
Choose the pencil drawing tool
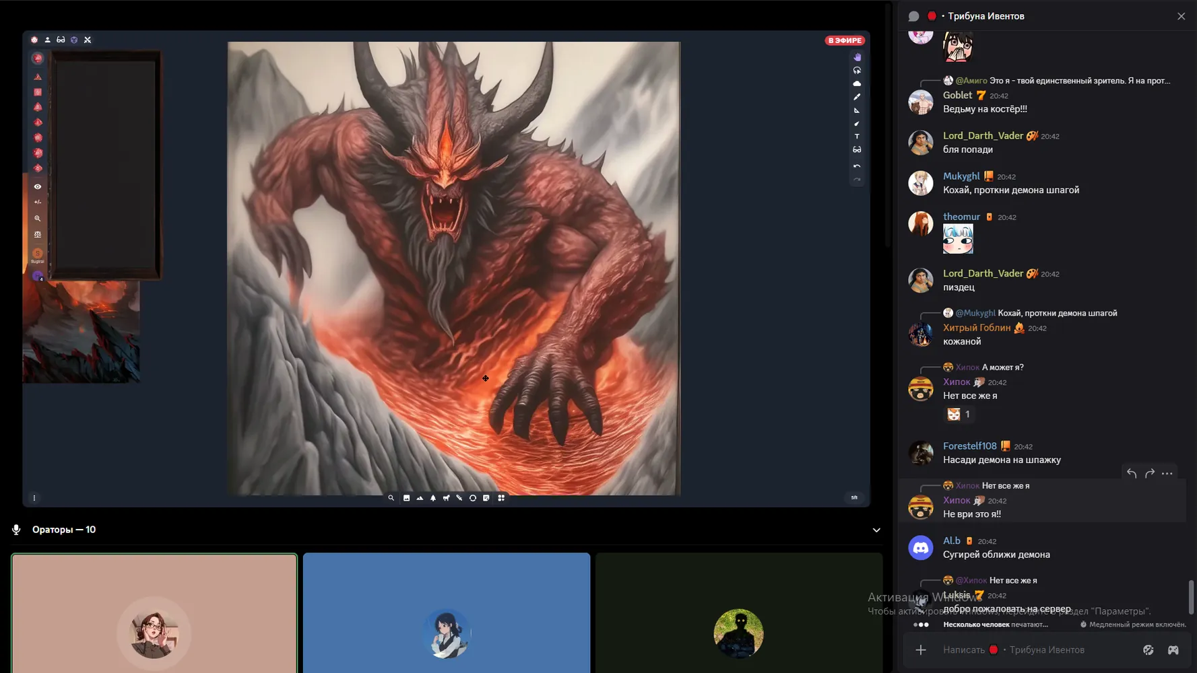857,97
